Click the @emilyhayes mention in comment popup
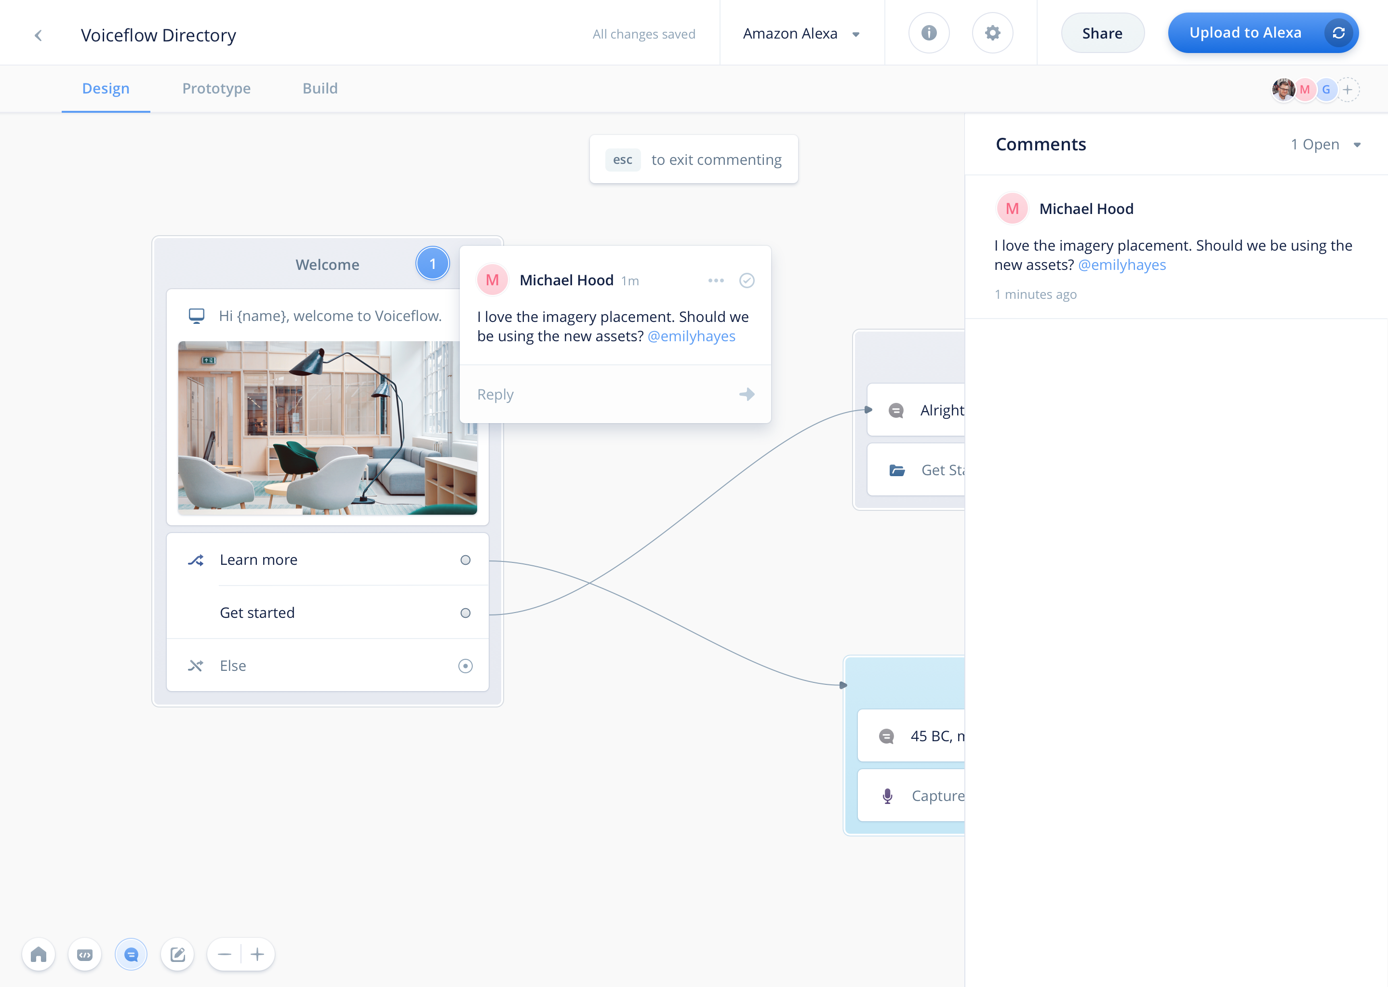This screenshot has height=987, width=1388. point(691,336)
